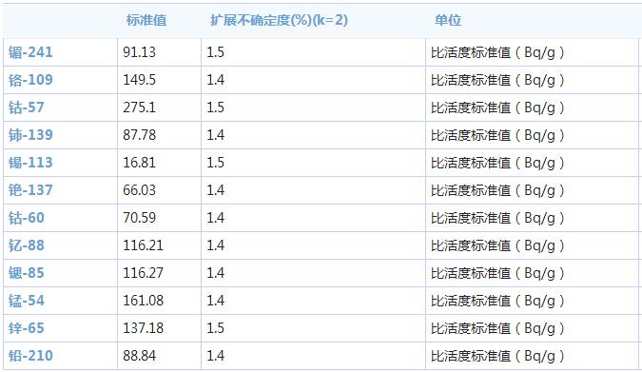Select the value 88.84
Viewport: 642px width, 372px height.
tap(139, 356)
